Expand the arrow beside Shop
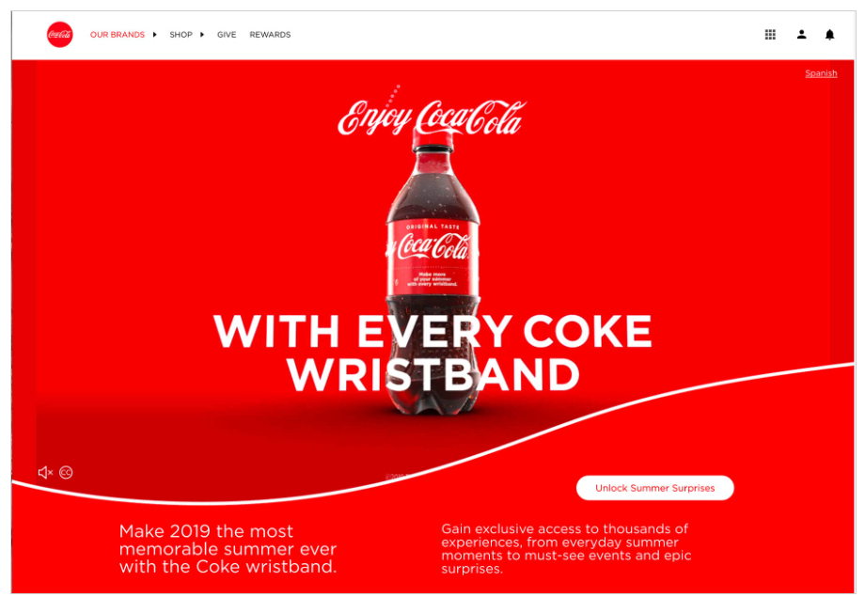The width and height of the screenshot is (865, 597). pos(202,34)
